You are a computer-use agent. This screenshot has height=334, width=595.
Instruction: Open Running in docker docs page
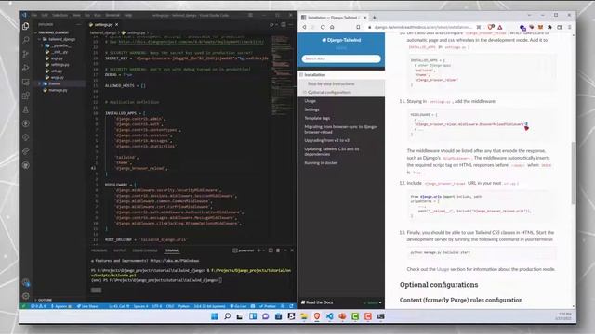[321, 163]
